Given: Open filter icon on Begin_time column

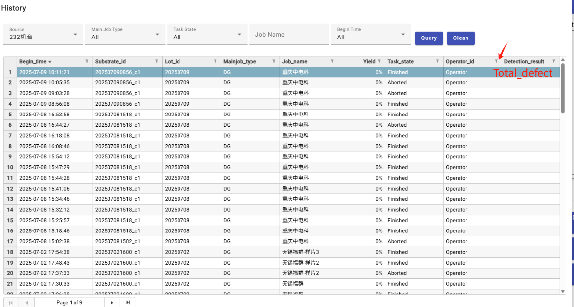Looking at the screenshot, I should point(87,61).
